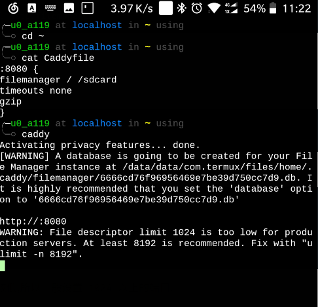
Task: Tap the alarm clock status icon
Action: 197,9
